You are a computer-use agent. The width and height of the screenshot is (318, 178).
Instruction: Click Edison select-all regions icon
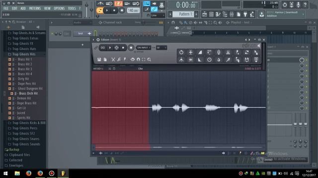[144, 59]
